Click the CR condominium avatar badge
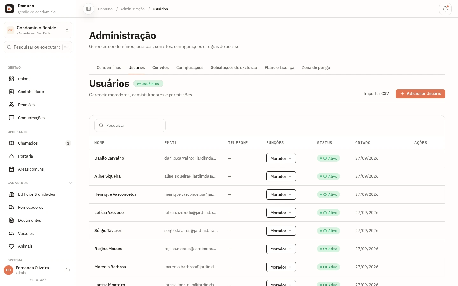458x286 pixels. click(10, 30)
